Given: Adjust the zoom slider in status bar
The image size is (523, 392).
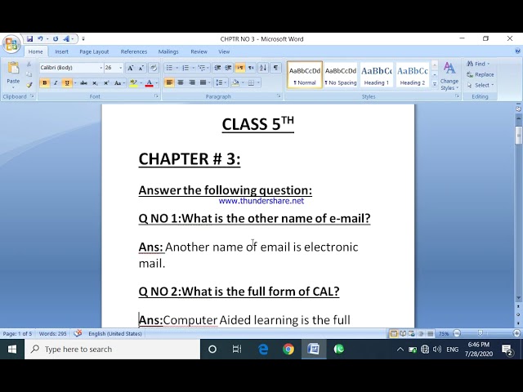Looking at the screenshot, I should 480,333.
